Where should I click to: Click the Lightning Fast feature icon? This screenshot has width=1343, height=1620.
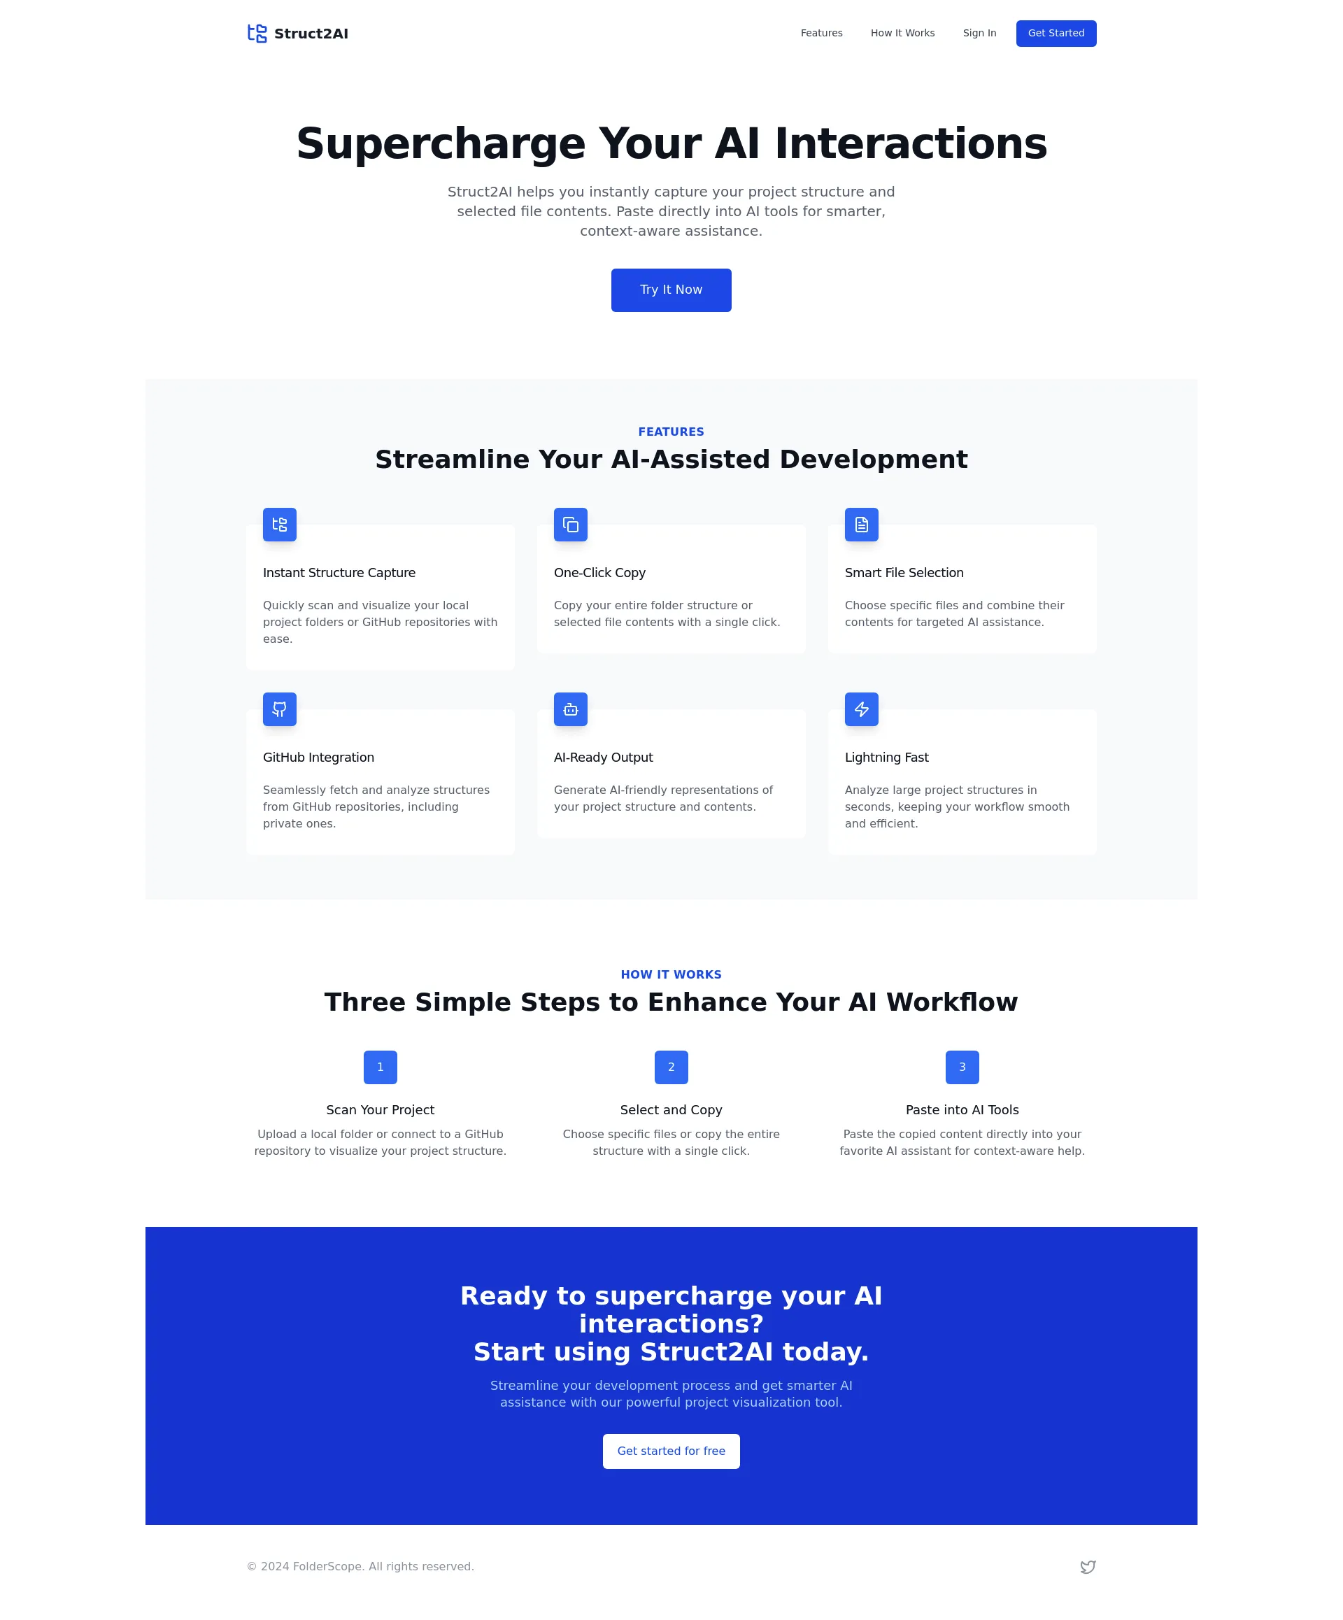coord(861,709)
